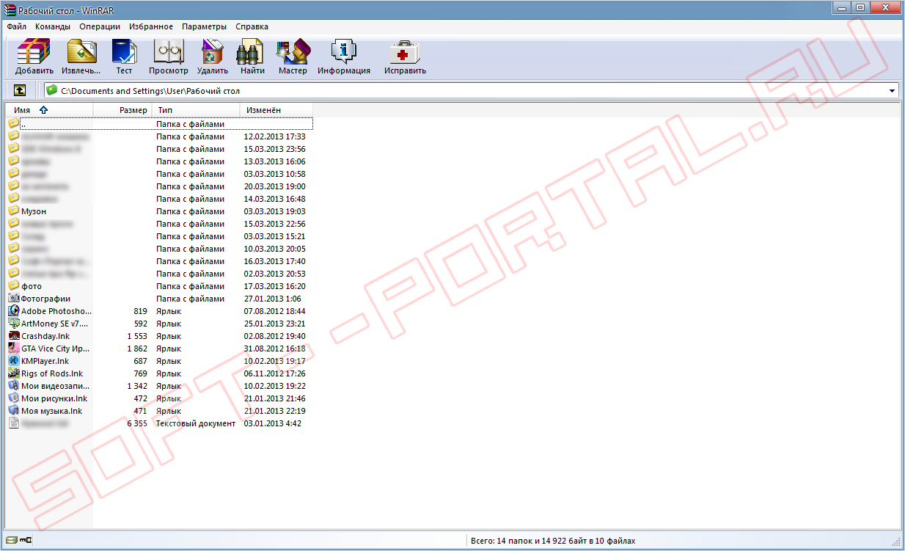This screenshot has height=551, width=905.
Task: Click the file size value 819
Action: pos(141,311)
